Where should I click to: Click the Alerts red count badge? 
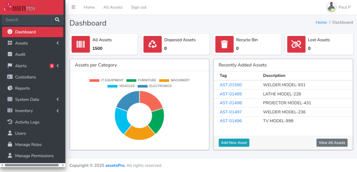[52, 66]
